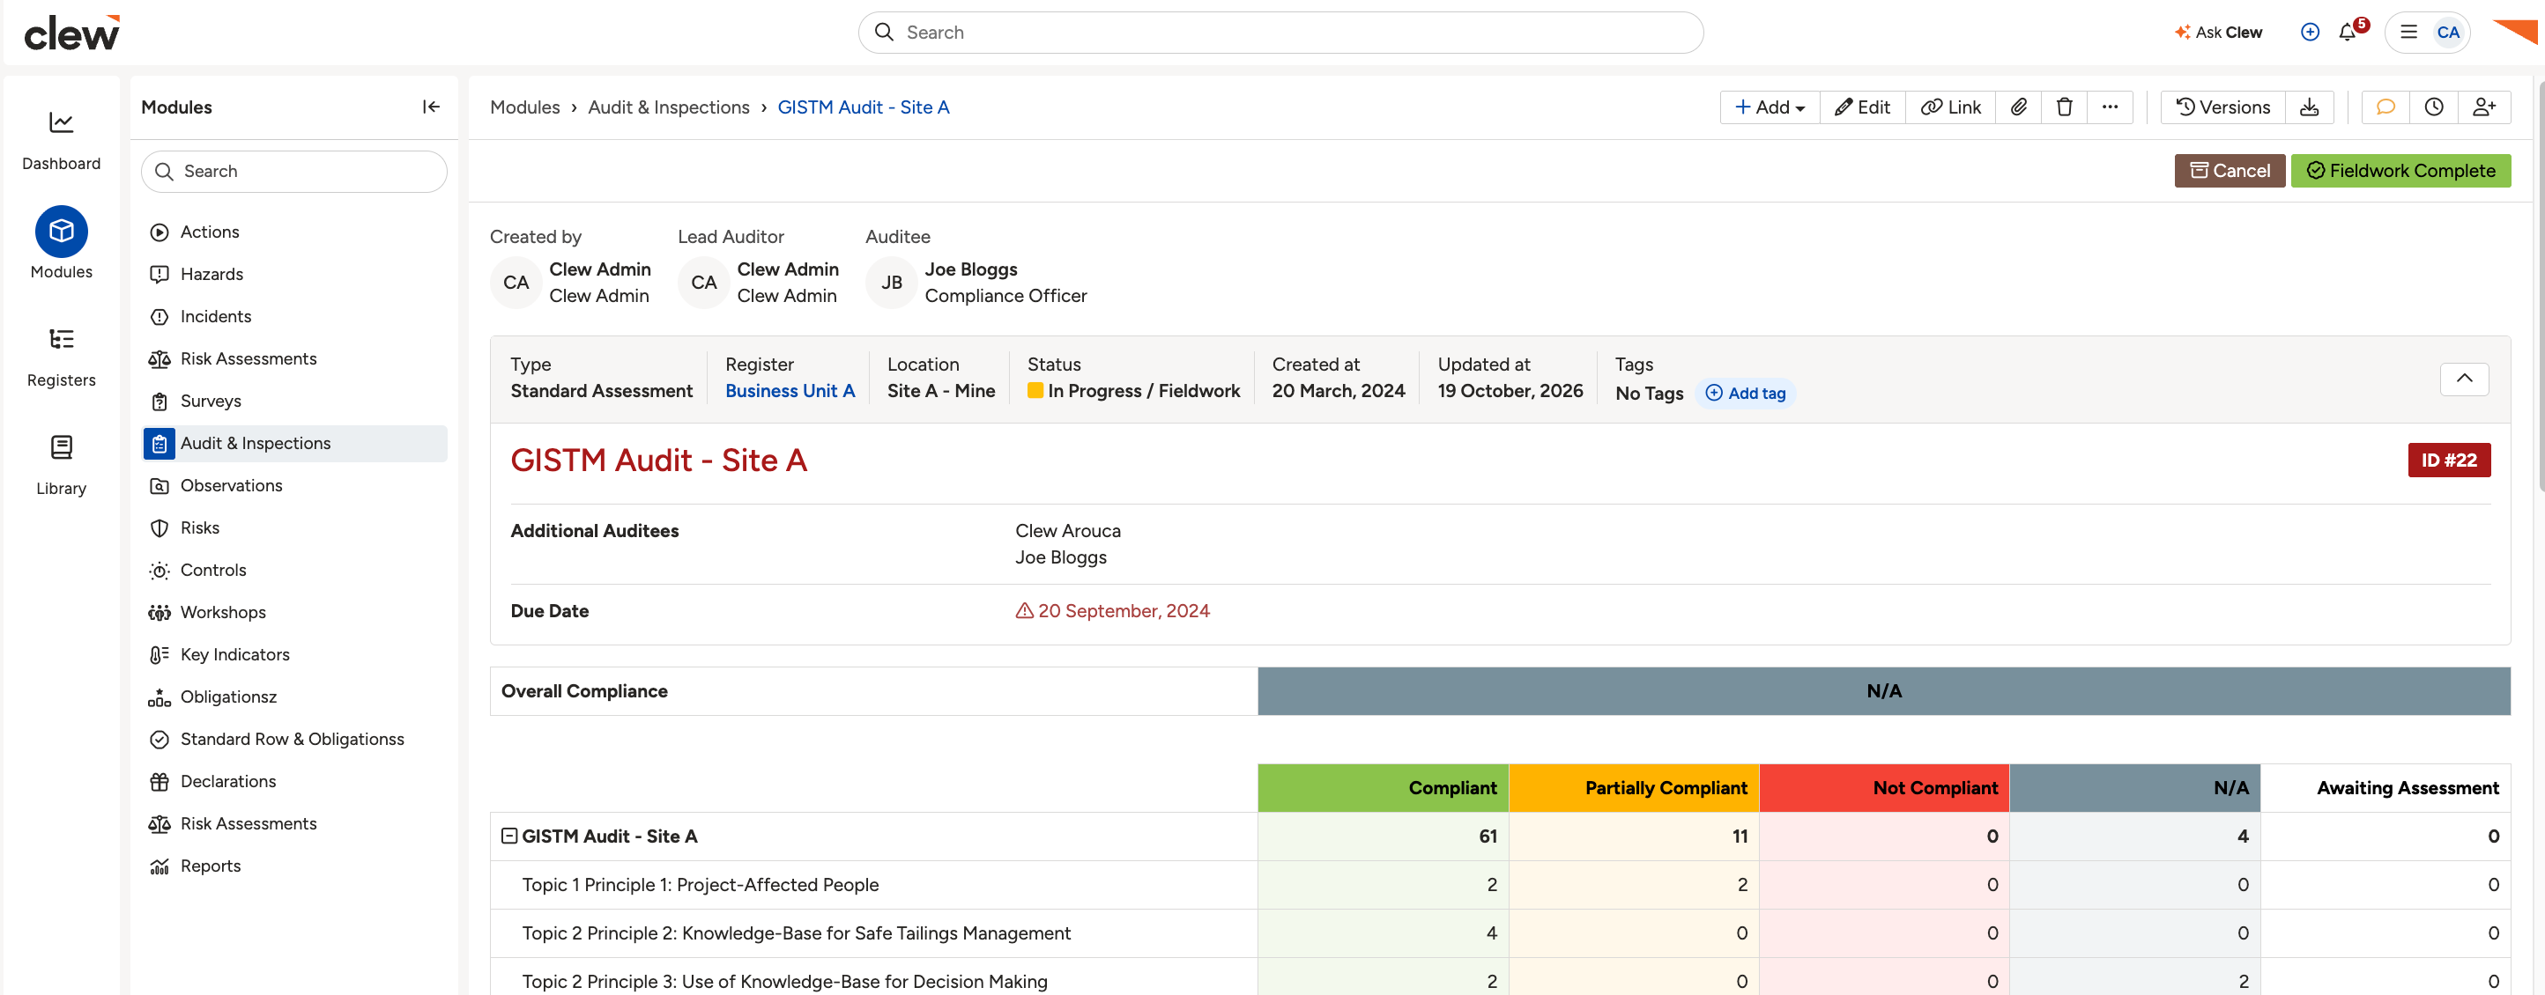Image resolution: width=2545 pixels, height=995 pixels.
Task: Click the due date 20 September, 2024
Action: [1123, 611]
